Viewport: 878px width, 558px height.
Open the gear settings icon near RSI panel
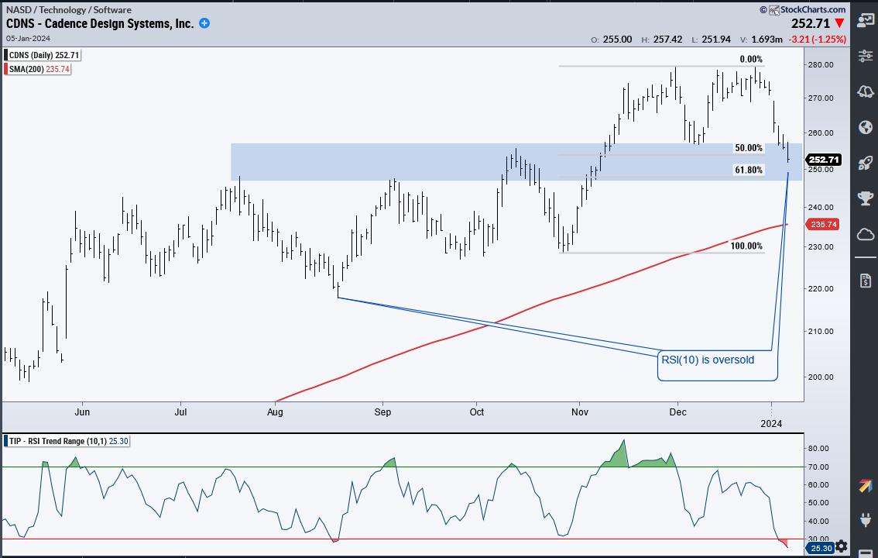pos(842,546)
